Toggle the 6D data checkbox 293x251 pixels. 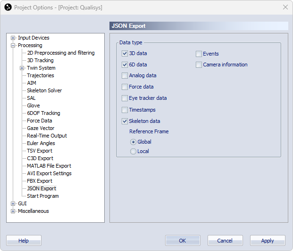[x=125, y=65]
